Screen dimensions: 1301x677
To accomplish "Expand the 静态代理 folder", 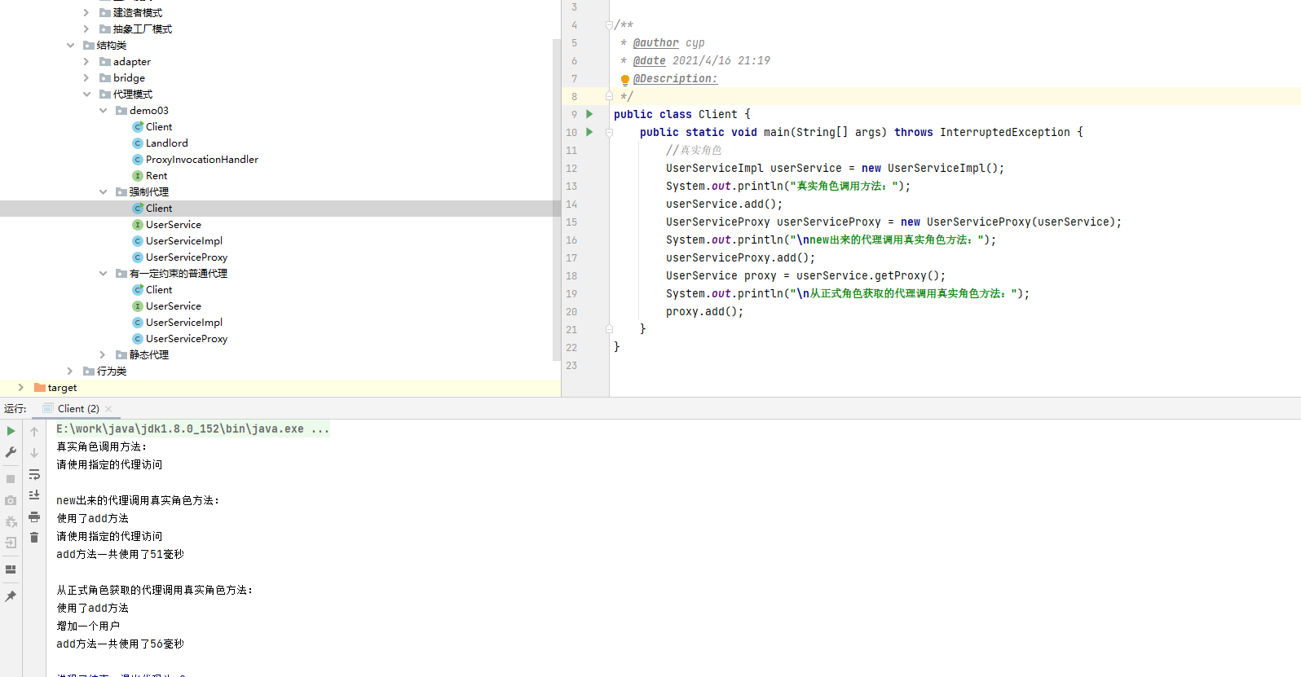I will tap(104, 355).
